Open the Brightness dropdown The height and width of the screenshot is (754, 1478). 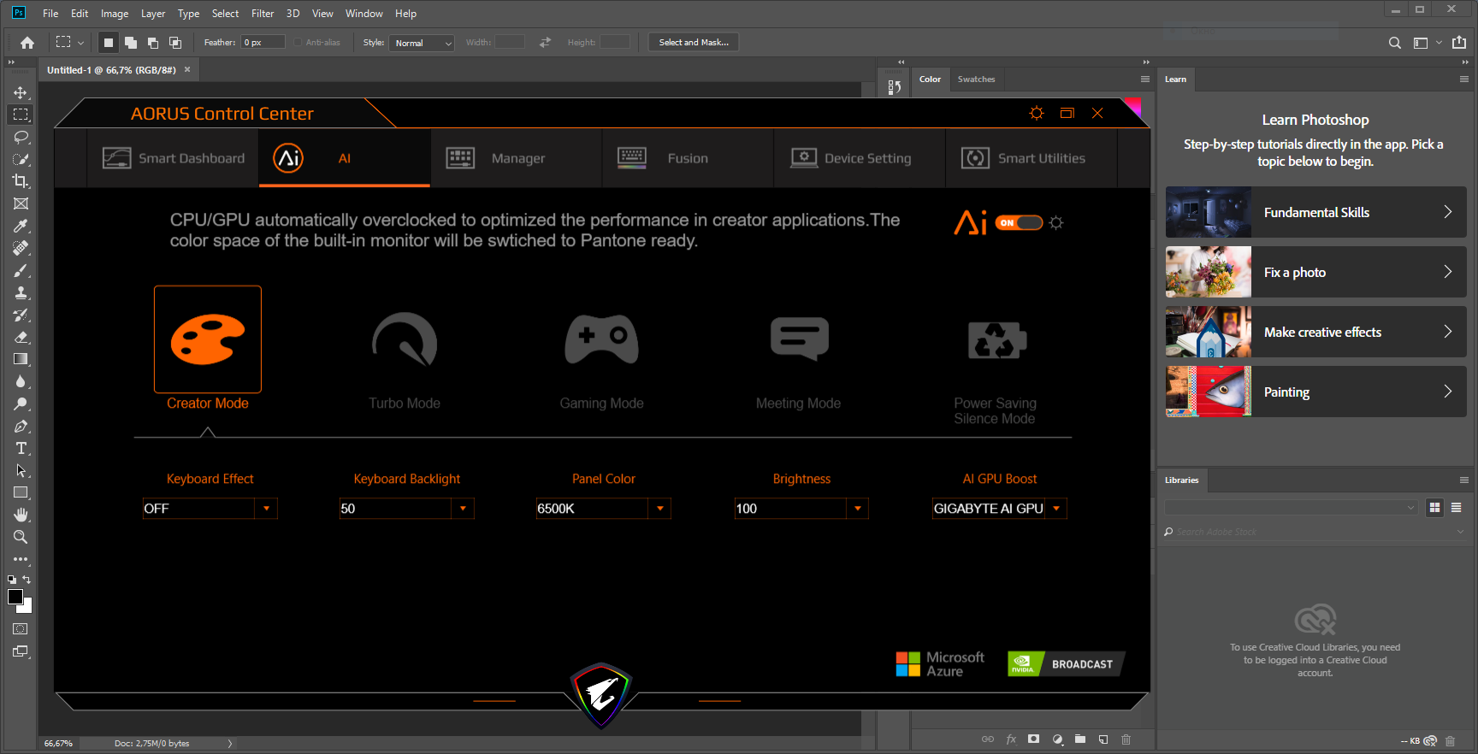pos(857,509)
